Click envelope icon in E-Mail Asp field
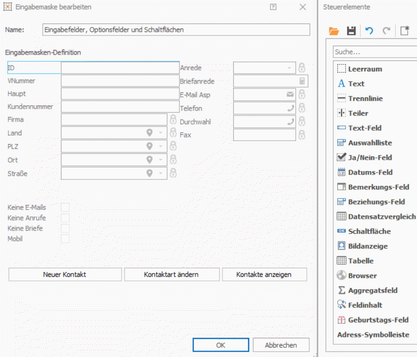The image size is (417, 357). pos(290,94)
